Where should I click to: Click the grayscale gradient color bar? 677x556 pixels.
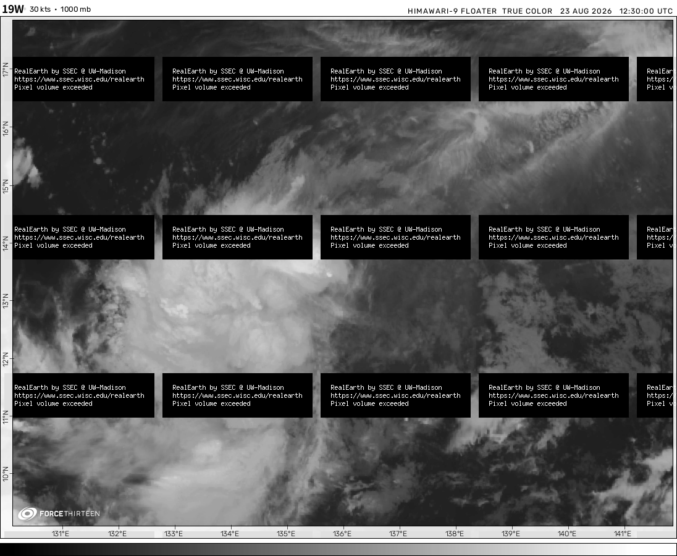[x=338, y=550]
